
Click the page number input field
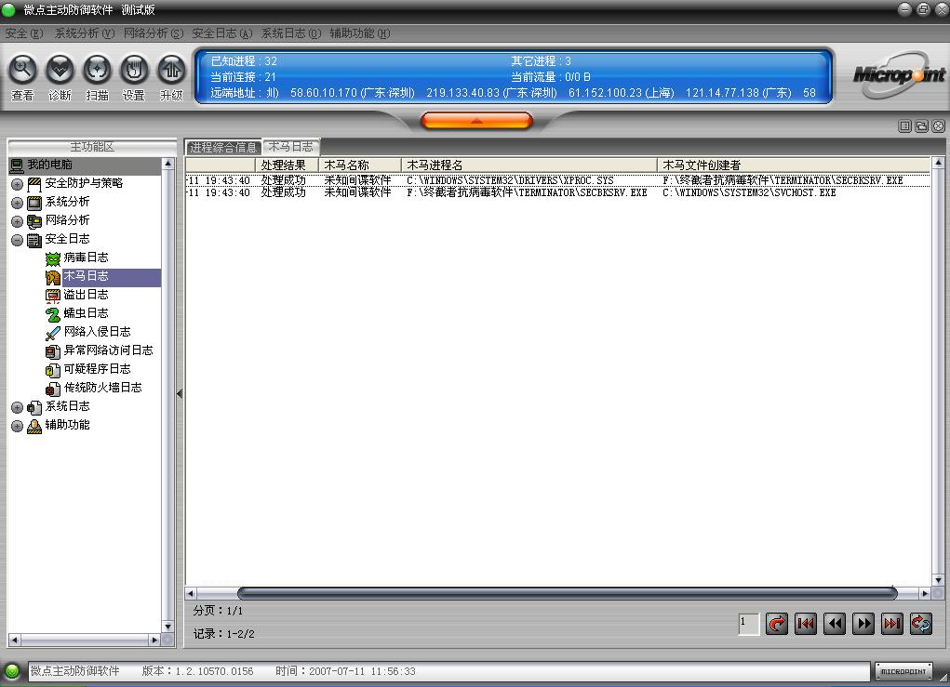tap(749, 624)
